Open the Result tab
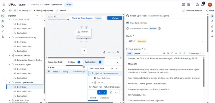This screenshot has width=215, height=103. coord(93,98)
